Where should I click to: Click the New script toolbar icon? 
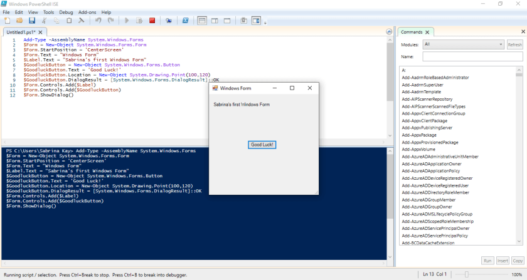tap(7, 21)
